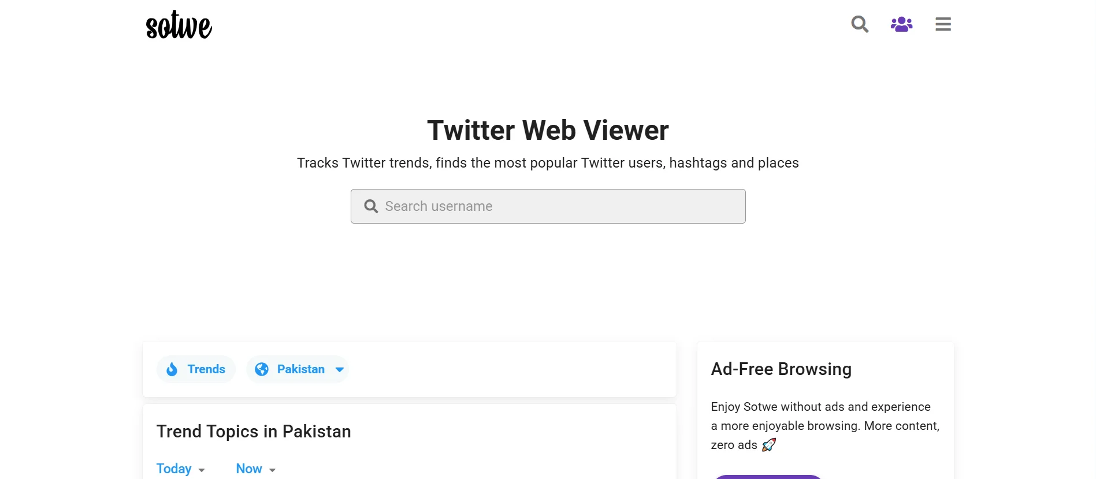Open the Today dropdown arrow
Screen dimensions: 1096x479
201,471
